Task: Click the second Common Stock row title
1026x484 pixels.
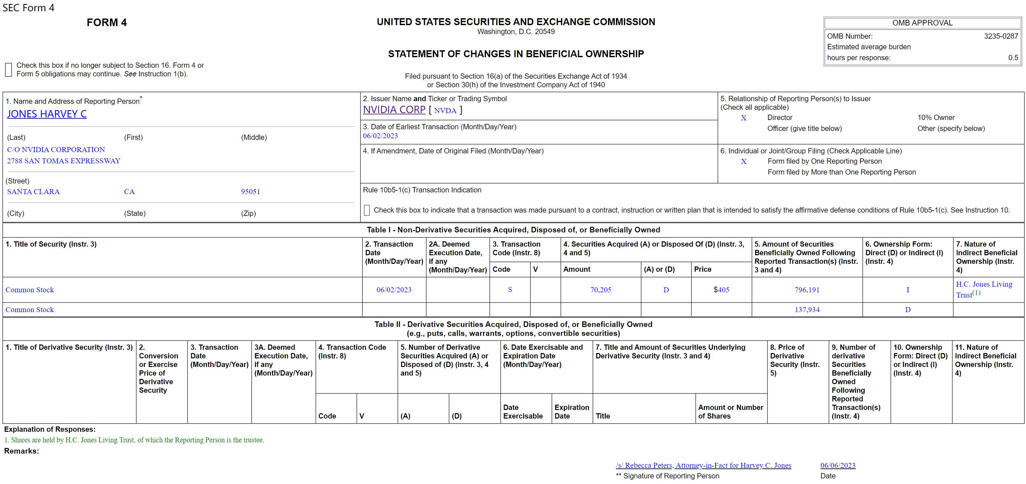Action: click(29, 310)
